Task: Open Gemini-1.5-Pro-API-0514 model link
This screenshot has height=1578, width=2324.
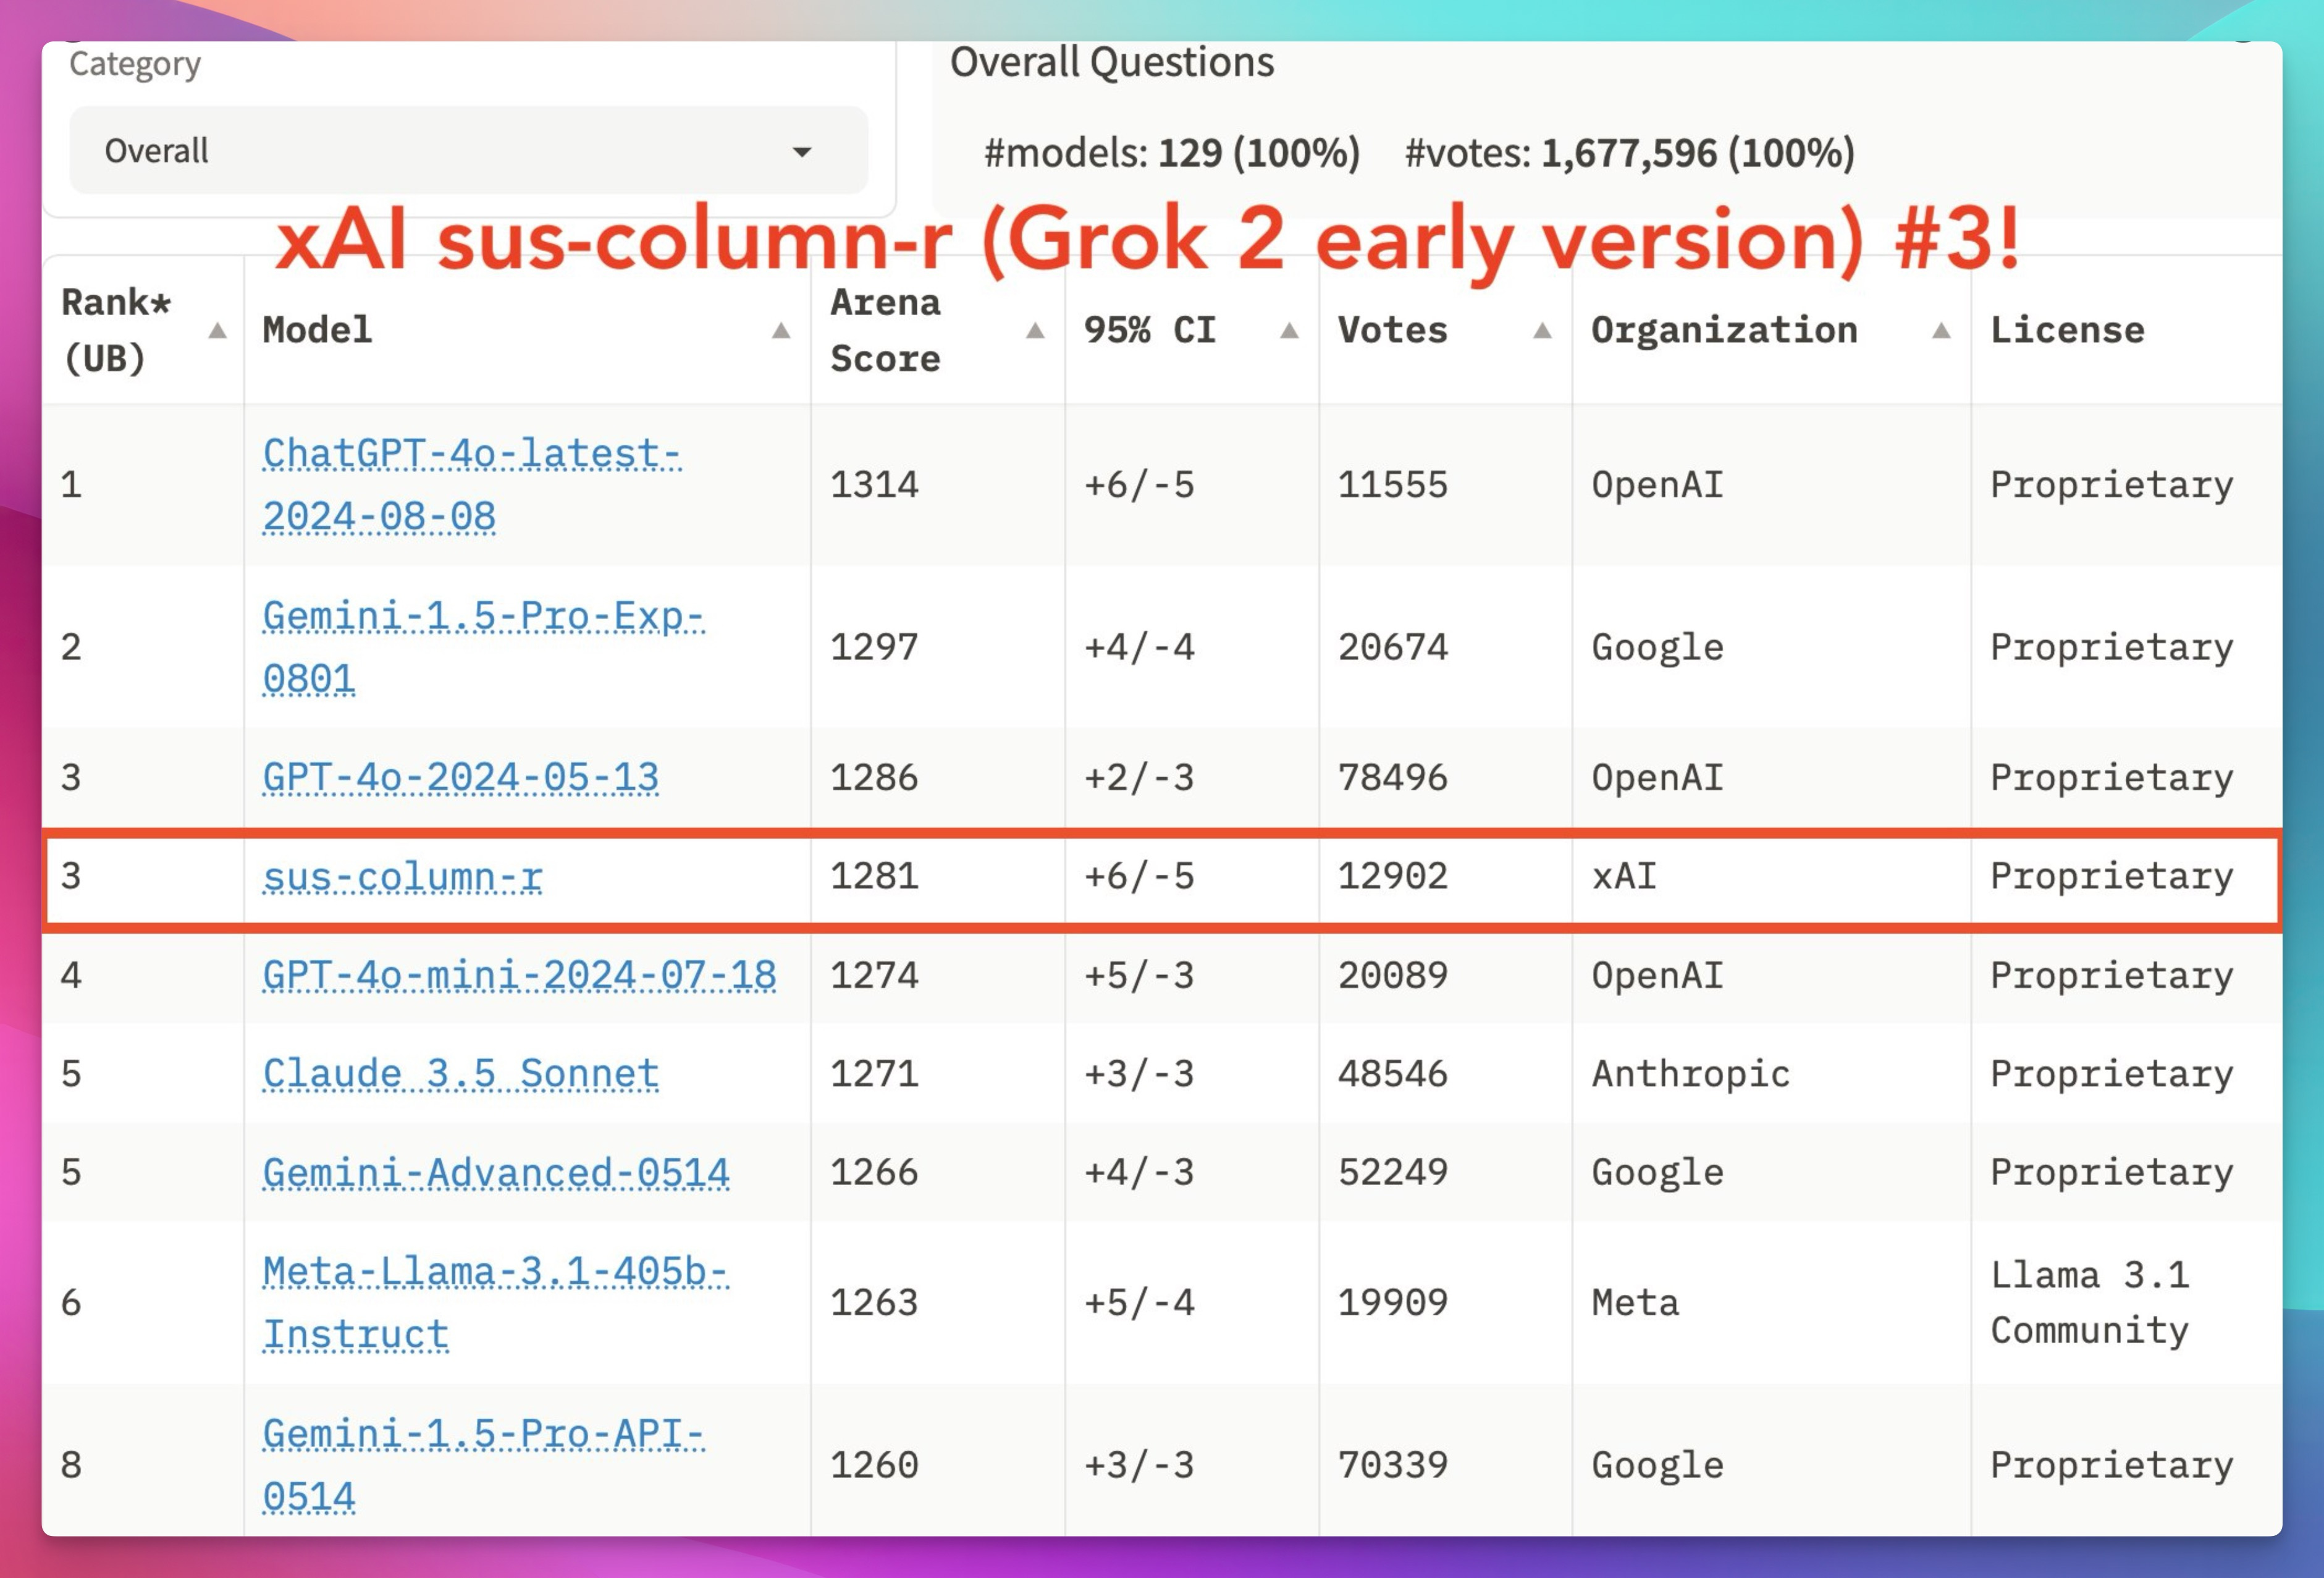Action: pos(483,1465)
